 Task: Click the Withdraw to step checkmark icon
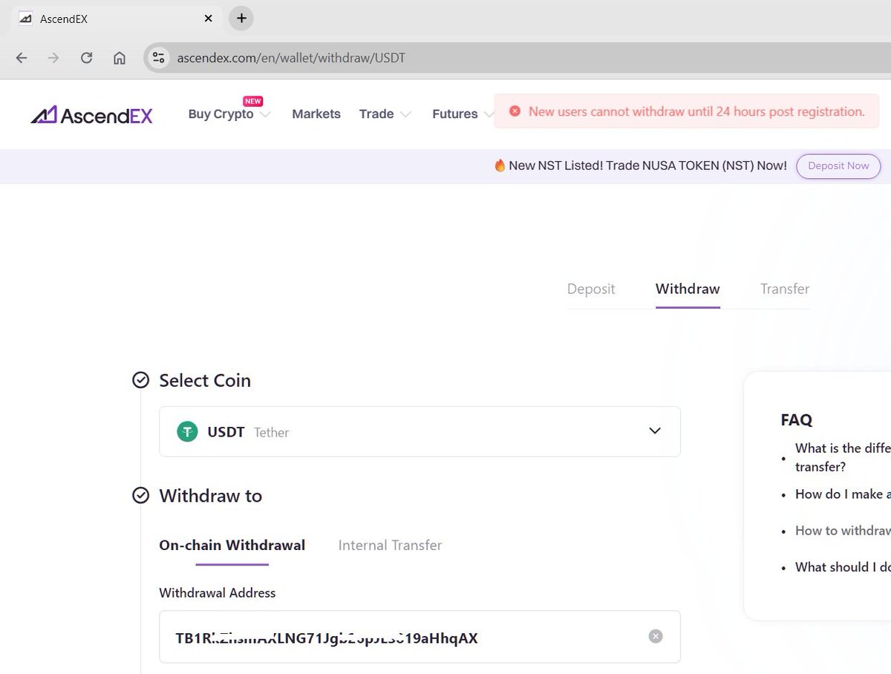(x=140, y=495)
